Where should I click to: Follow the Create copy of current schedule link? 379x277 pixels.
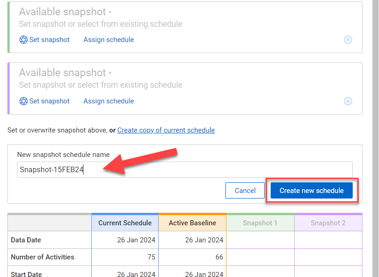click(x=166, y=130)
